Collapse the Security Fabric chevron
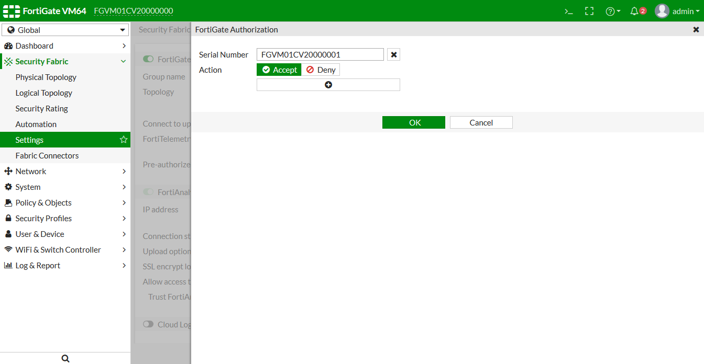The image size is (704, 364). pos(124,61)
